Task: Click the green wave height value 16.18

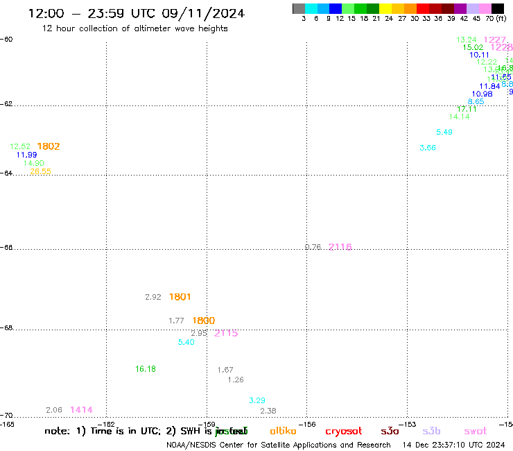Action: point(146,369)
